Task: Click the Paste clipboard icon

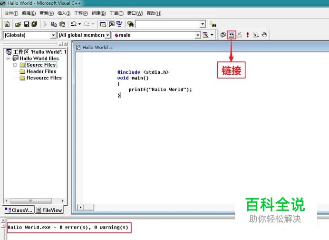Action: [62, 24]
